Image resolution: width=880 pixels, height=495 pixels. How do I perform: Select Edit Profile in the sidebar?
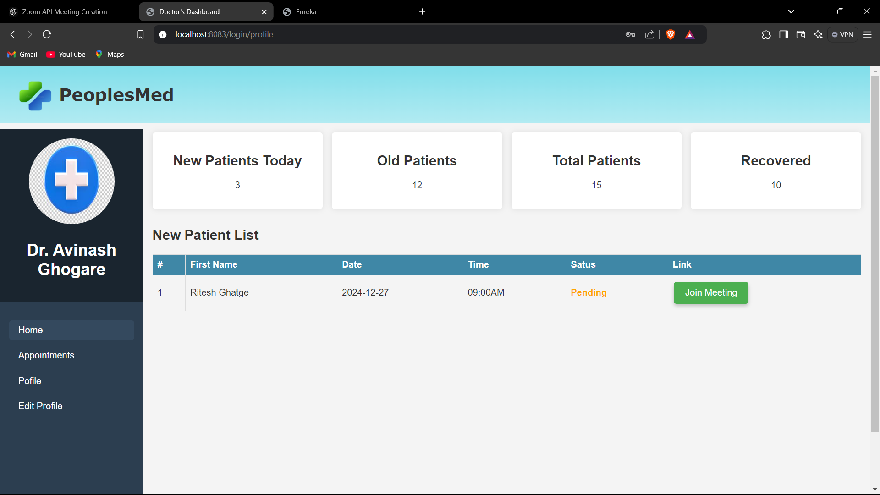pyautogui.click(x=40, y=406)
